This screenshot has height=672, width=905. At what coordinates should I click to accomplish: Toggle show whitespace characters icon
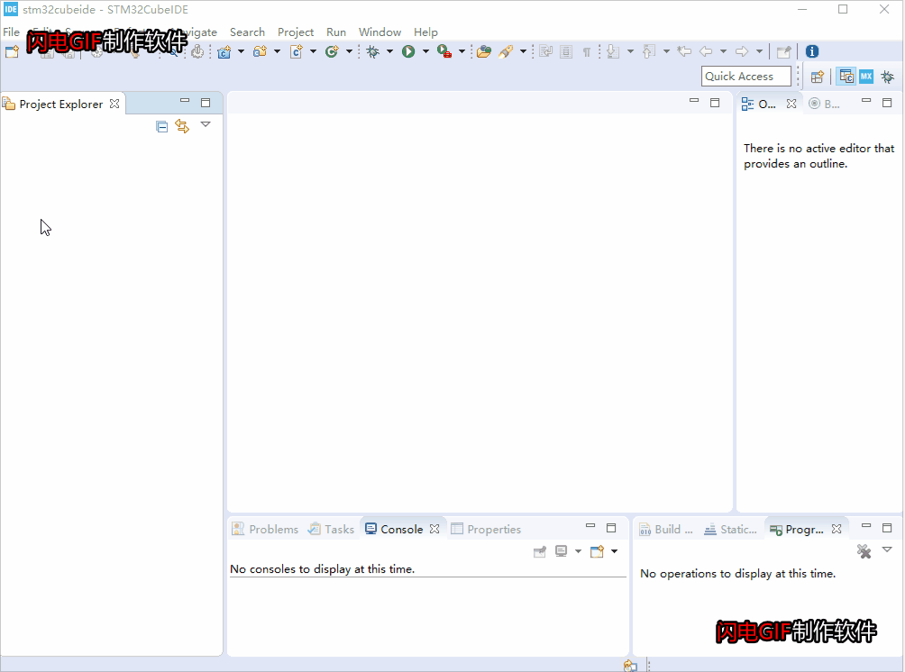coord(587,52)
